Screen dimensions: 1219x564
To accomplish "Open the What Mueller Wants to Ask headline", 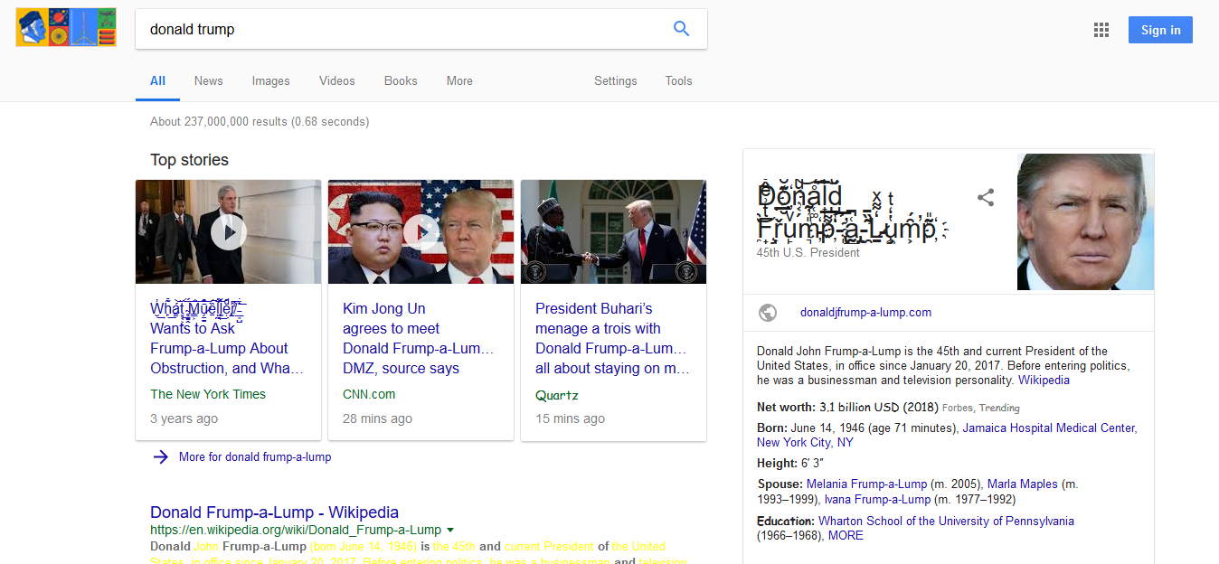I will 226,339.
